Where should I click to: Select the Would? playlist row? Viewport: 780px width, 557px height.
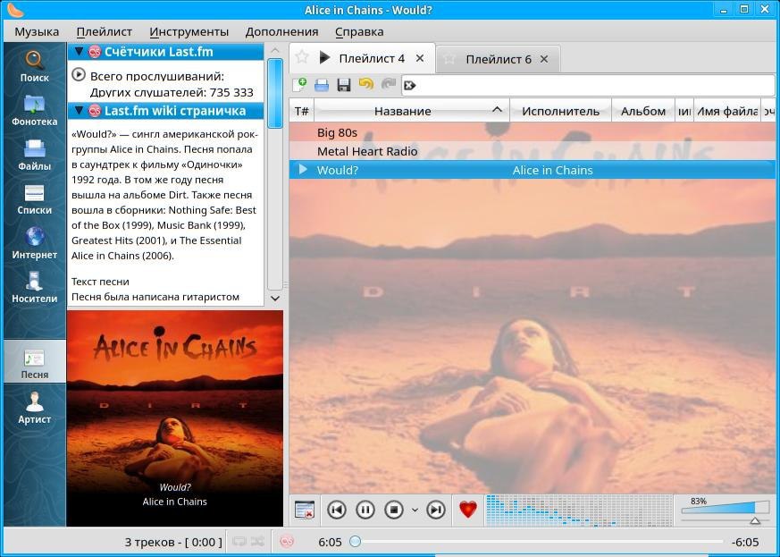pyautogui.click(x=532, y=170)
